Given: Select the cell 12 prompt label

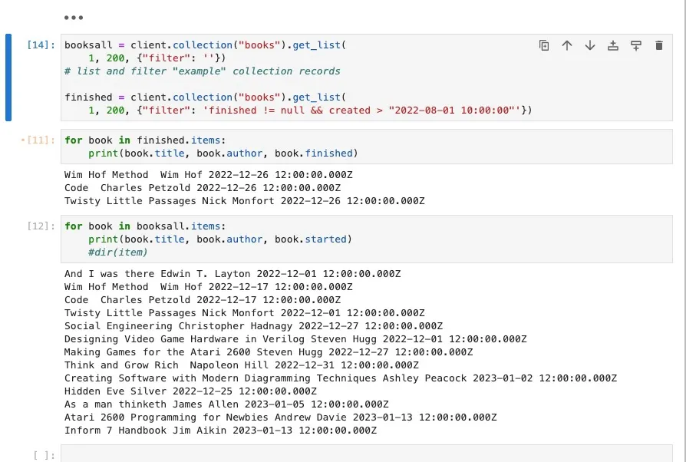Looking at the screenshot, I should pos(40,226).
